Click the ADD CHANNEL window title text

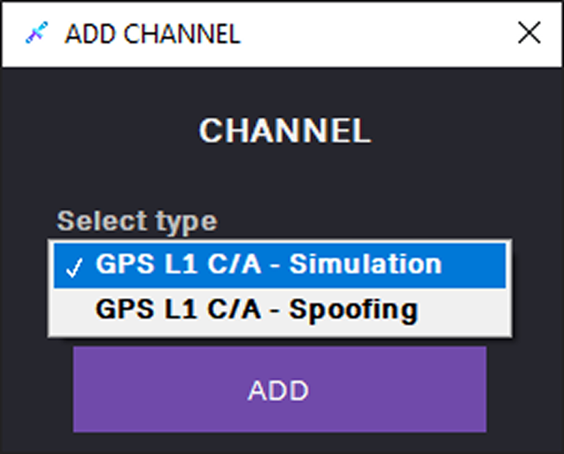tap(152, 35)
